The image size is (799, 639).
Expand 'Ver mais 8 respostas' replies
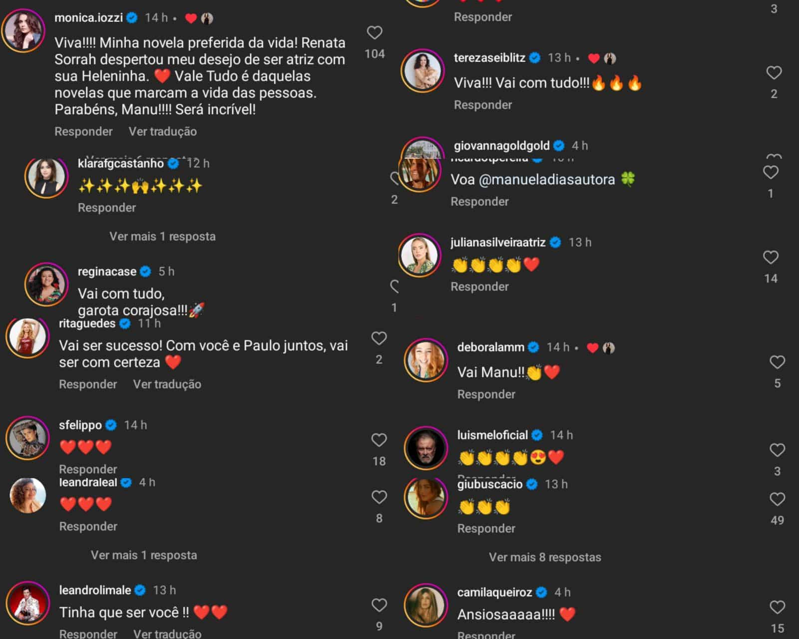[x=545, y=557]
